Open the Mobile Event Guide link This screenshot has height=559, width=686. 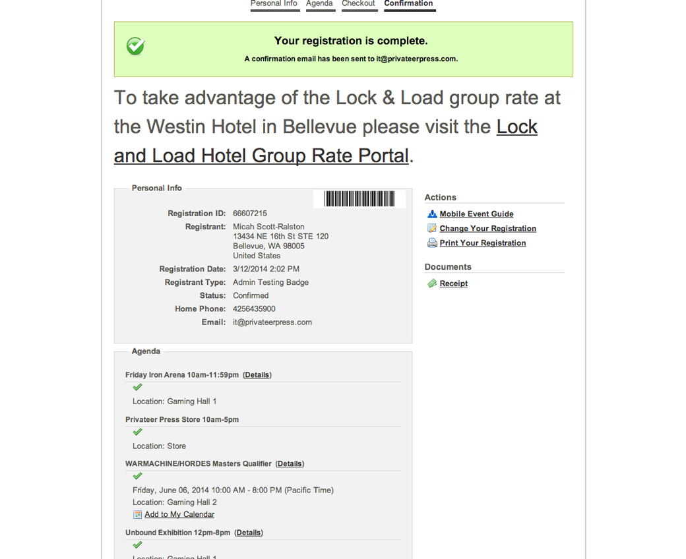pos(476,214)
